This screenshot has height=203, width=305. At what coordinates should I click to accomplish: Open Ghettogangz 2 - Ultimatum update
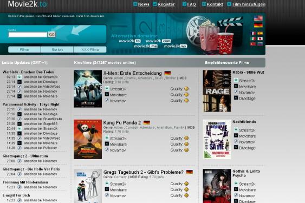click(25, 156)
